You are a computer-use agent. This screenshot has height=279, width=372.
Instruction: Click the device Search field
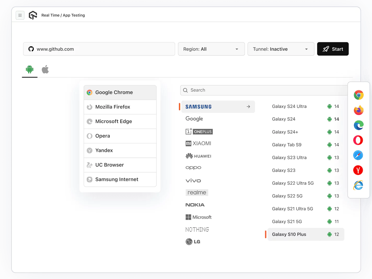pyautogui.click(x=264, y=90)
